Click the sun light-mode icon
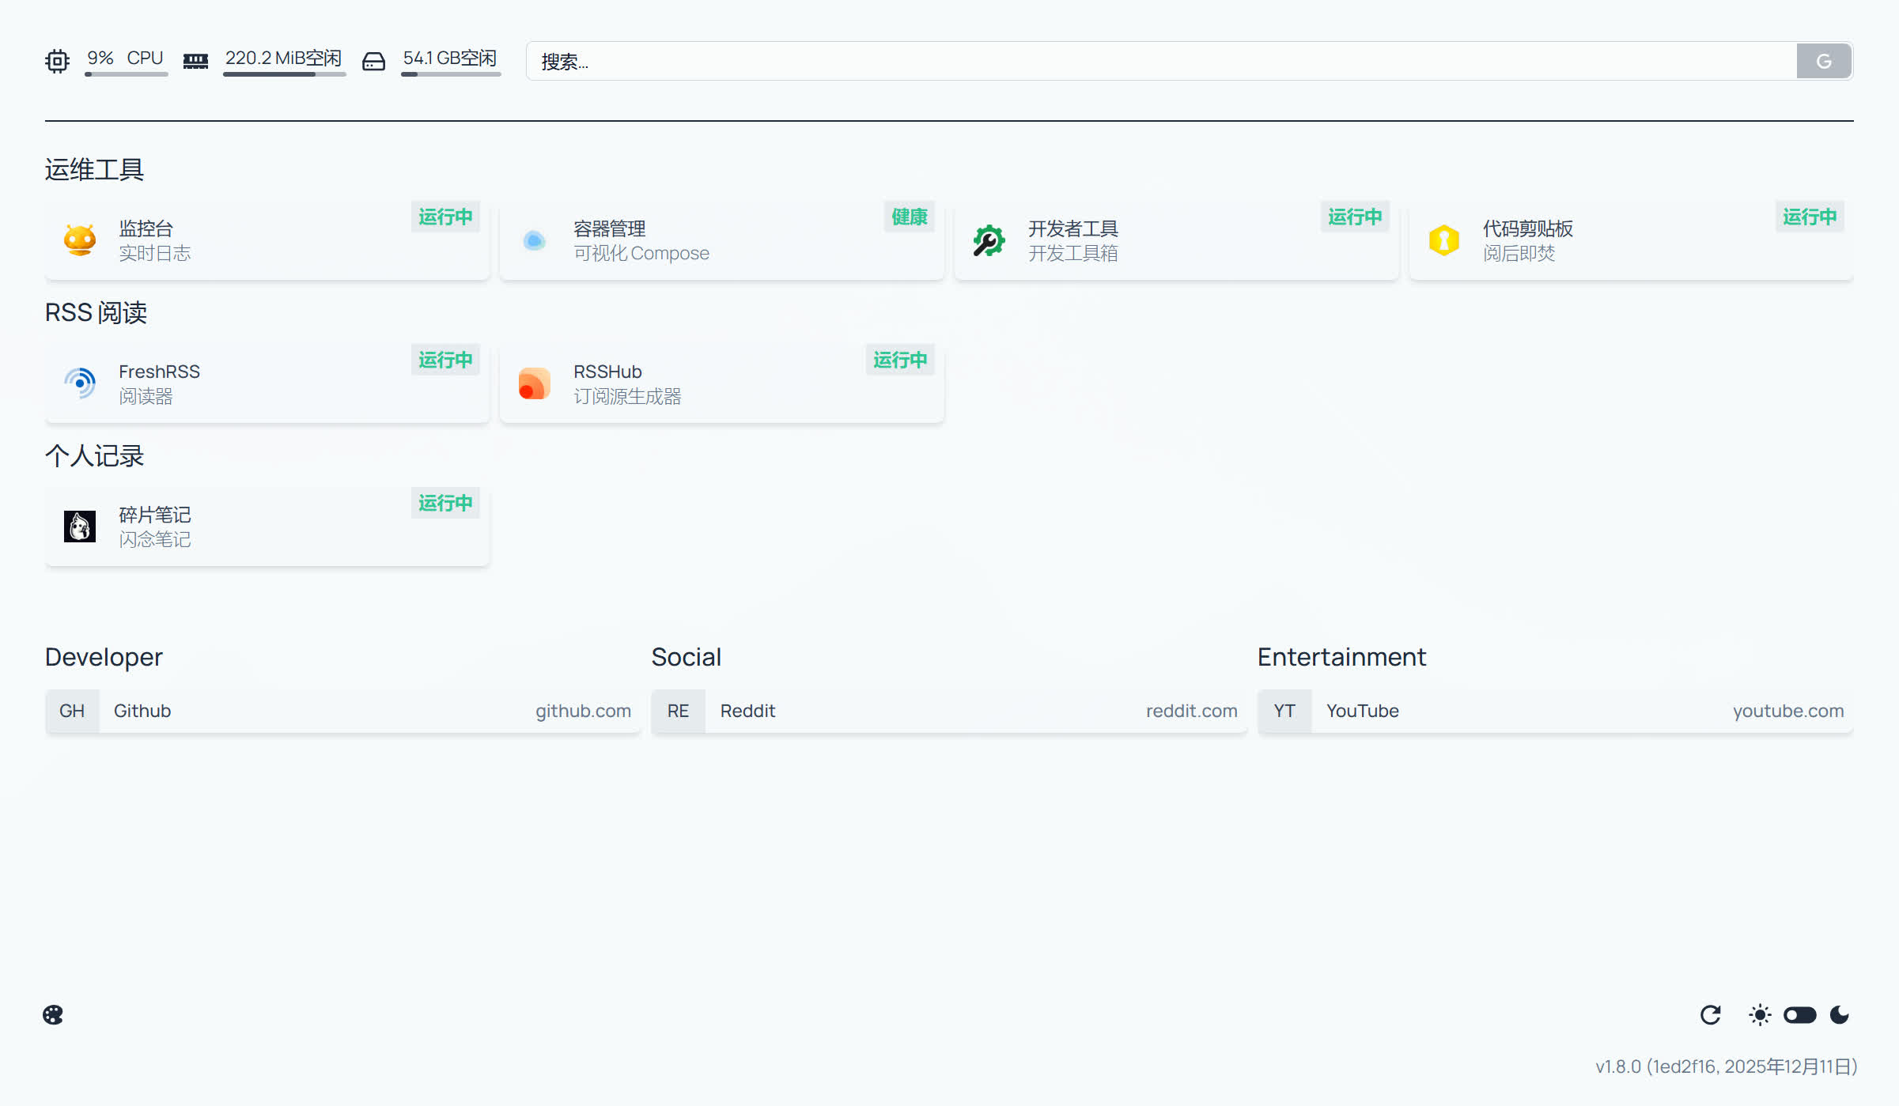This screenshot has height=1106, width=1899. [x=1760, y=1015]
